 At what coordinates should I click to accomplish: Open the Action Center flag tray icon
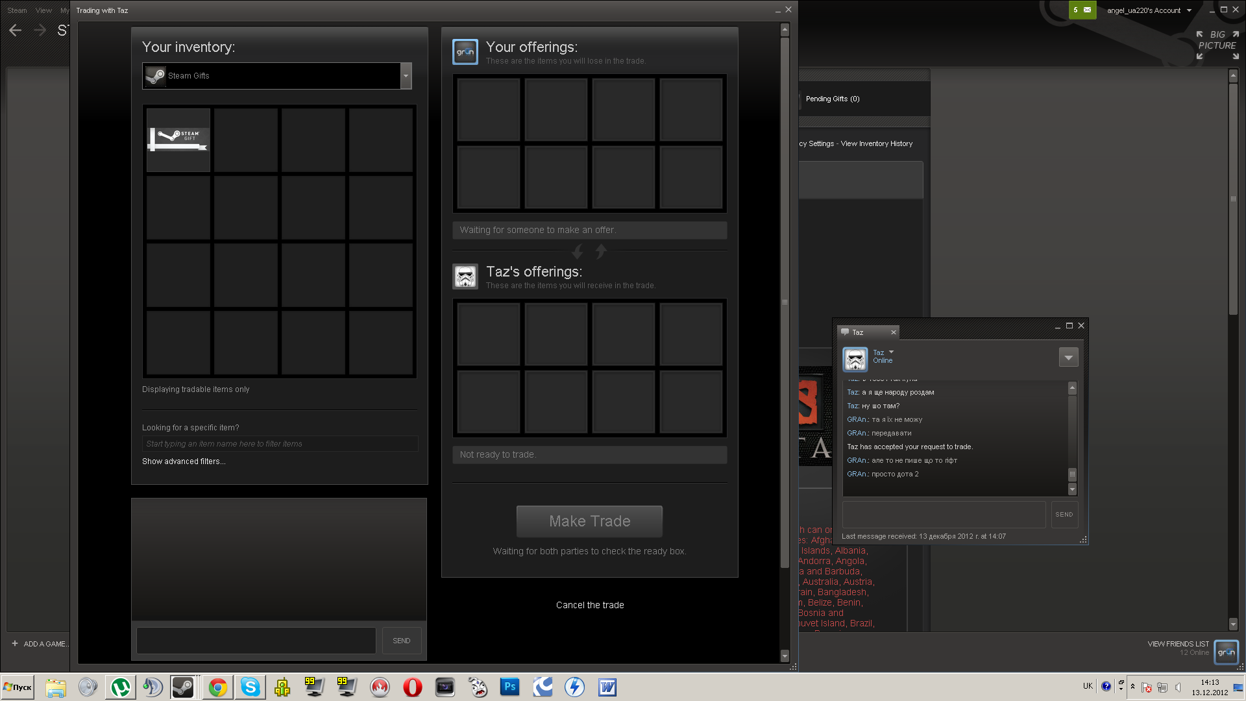click(1146, 687)
